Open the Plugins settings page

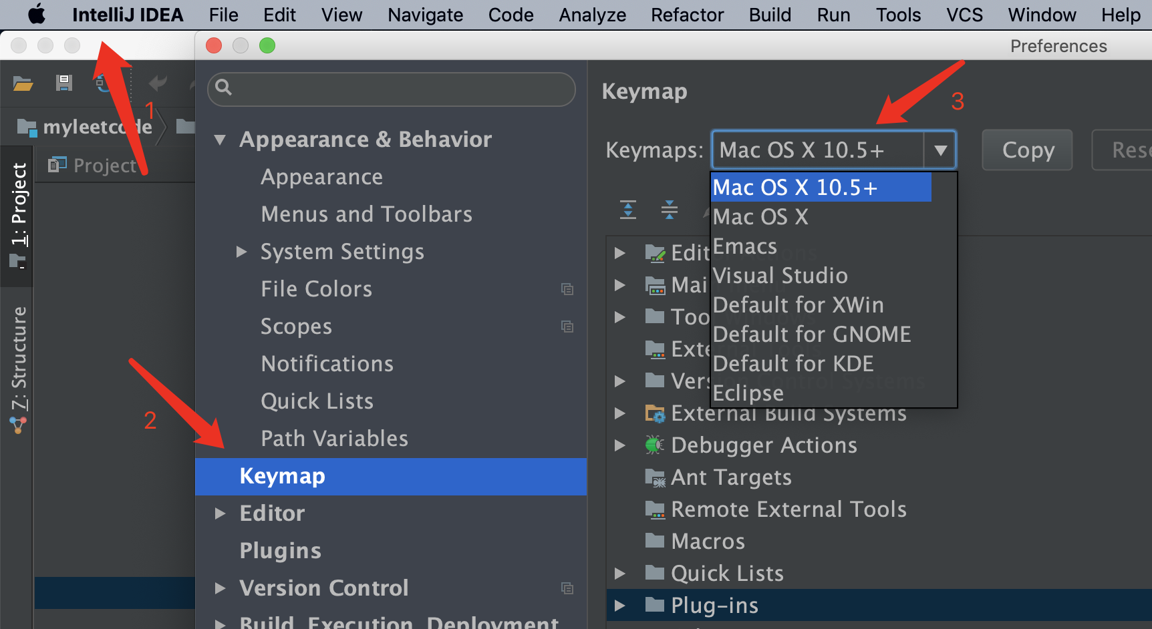point(280,551)
